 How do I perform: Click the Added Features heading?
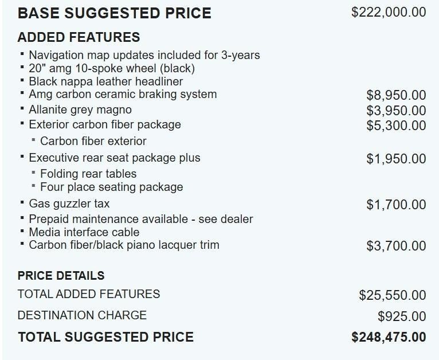pos(79,37)
